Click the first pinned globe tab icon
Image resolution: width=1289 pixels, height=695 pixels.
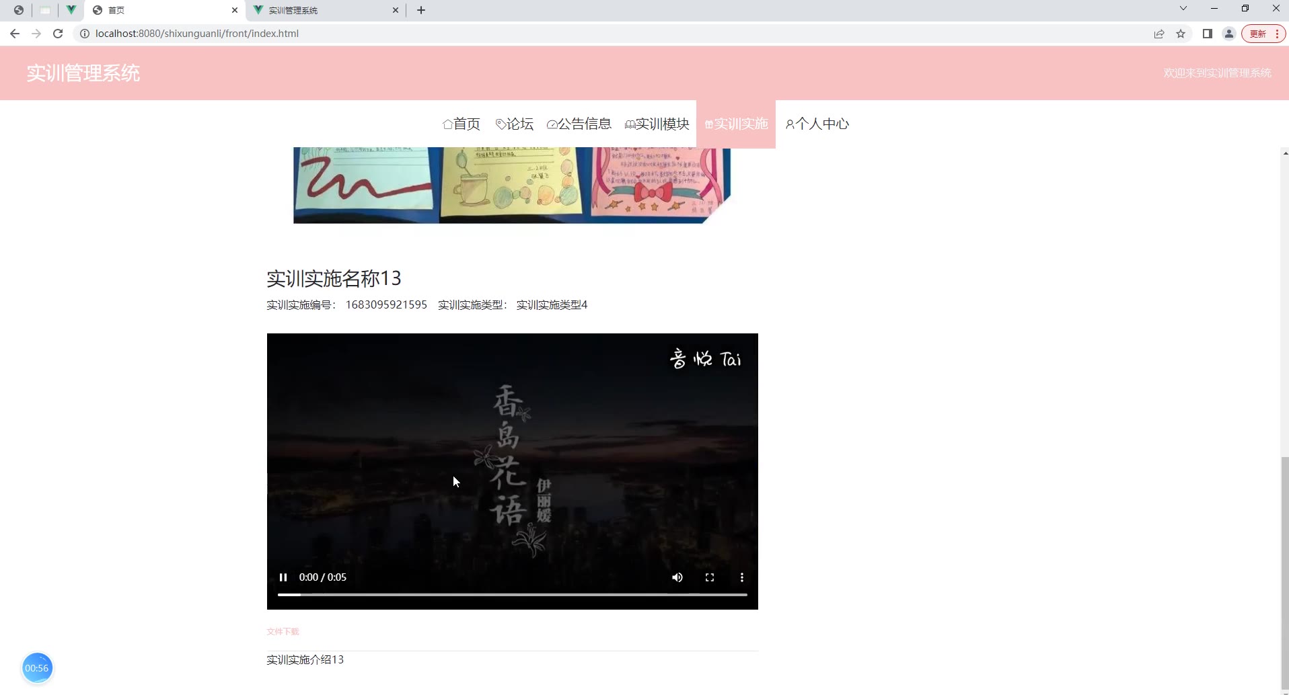tap(19, 10)
